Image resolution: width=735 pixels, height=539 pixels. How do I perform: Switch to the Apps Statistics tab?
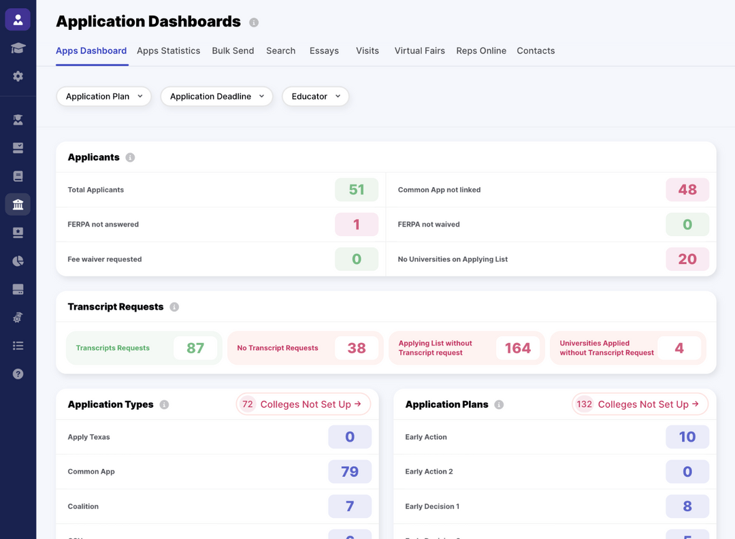168,50
